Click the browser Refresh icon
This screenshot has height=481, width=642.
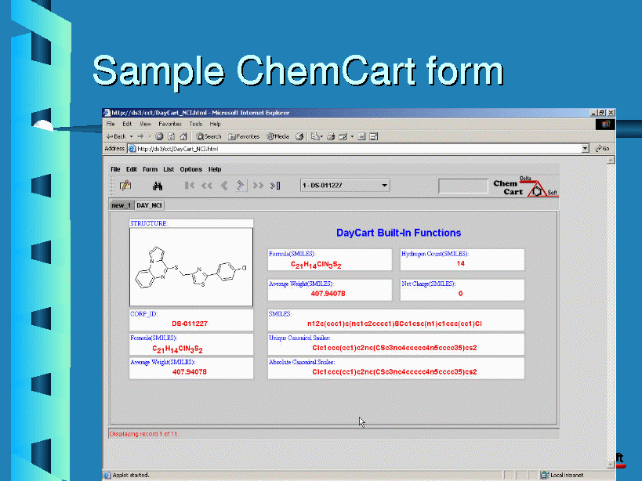click(171, 136)
